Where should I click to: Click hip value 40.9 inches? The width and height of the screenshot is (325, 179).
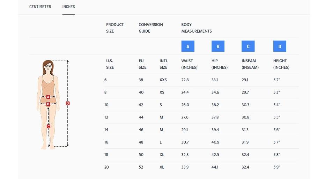pyautogui.click(x=215, y=142)
